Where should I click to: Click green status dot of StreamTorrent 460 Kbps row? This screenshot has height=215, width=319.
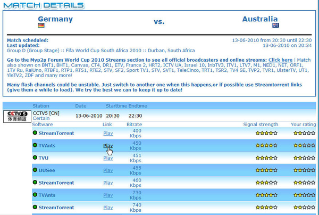click(35, 182)
